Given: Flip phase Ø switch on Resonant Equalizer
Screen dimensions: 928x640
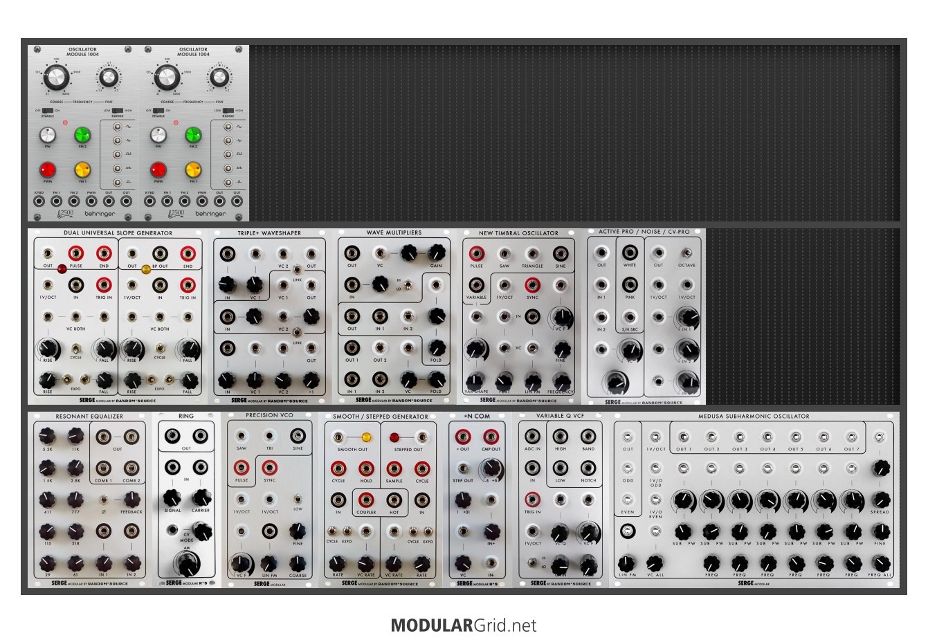Looking at the screenshot, I should pyautogui.click(x=103, y=500).
